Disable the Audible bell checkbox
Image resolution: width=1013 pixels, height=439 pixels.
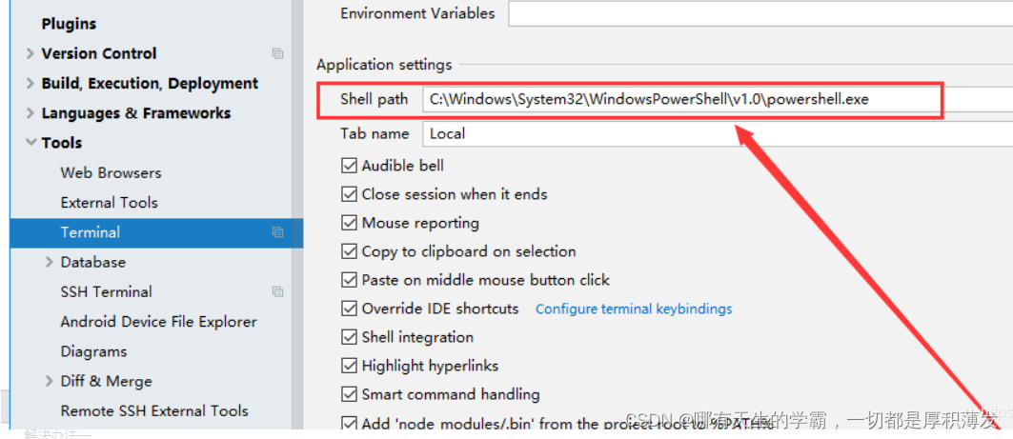[x=349, y=166]
